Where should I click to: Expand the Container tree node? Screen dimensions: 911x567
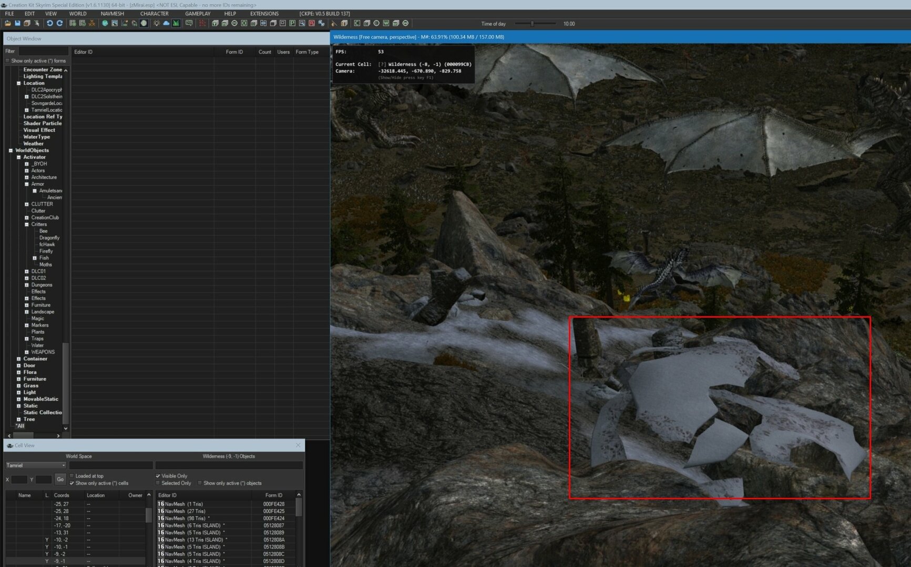coord(19,359)
